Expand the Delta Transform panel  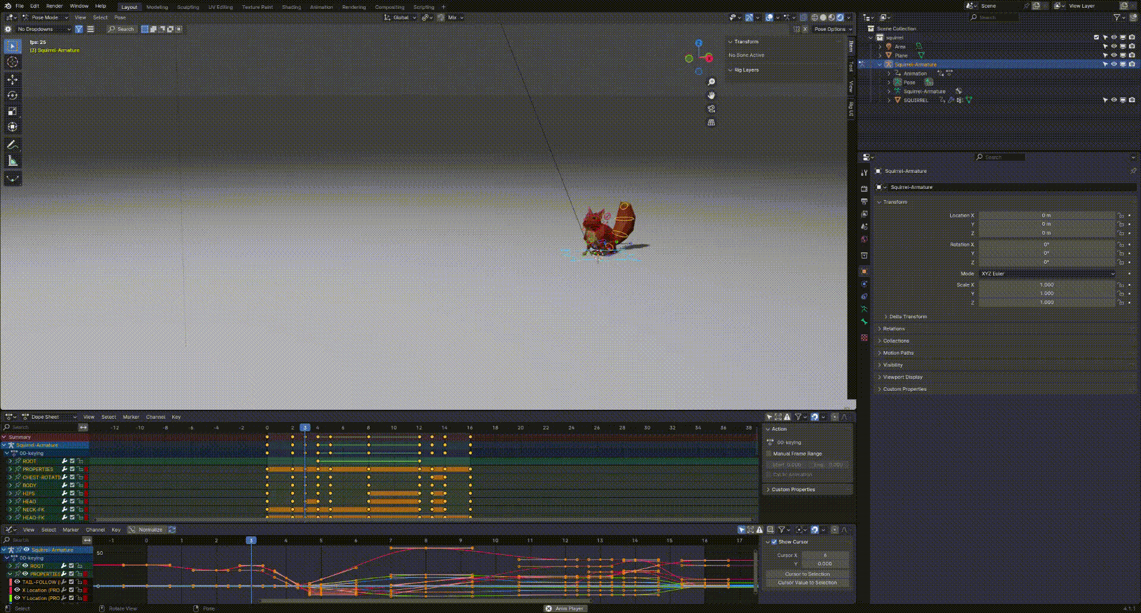(907, 317)
